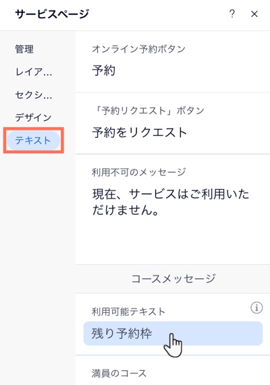Switch to the レイア… layout tab
270x385 pixels.
pos(34,72)
